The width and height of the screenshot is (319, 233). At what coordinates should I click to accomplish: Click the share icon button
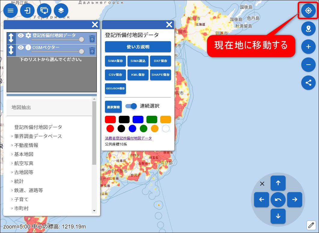(x=308, y=83)
